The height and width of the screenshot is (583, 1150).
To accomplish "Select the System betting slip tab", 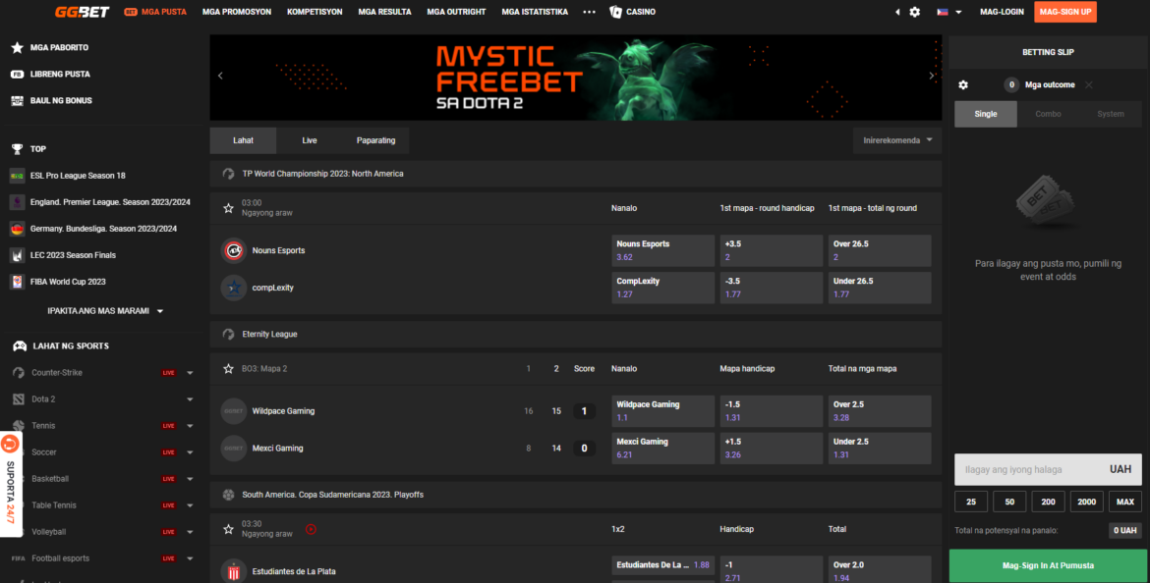I will click(1111, 114).
